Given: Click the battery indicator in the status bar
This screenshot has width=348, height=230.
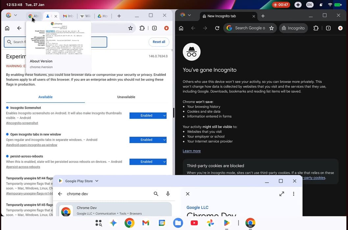Looking at the screenshot, I should coord(337,5).
